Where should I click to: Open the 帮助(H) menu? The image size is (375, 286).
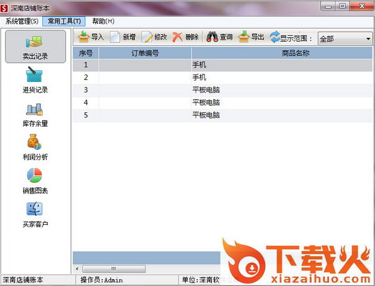103,21
